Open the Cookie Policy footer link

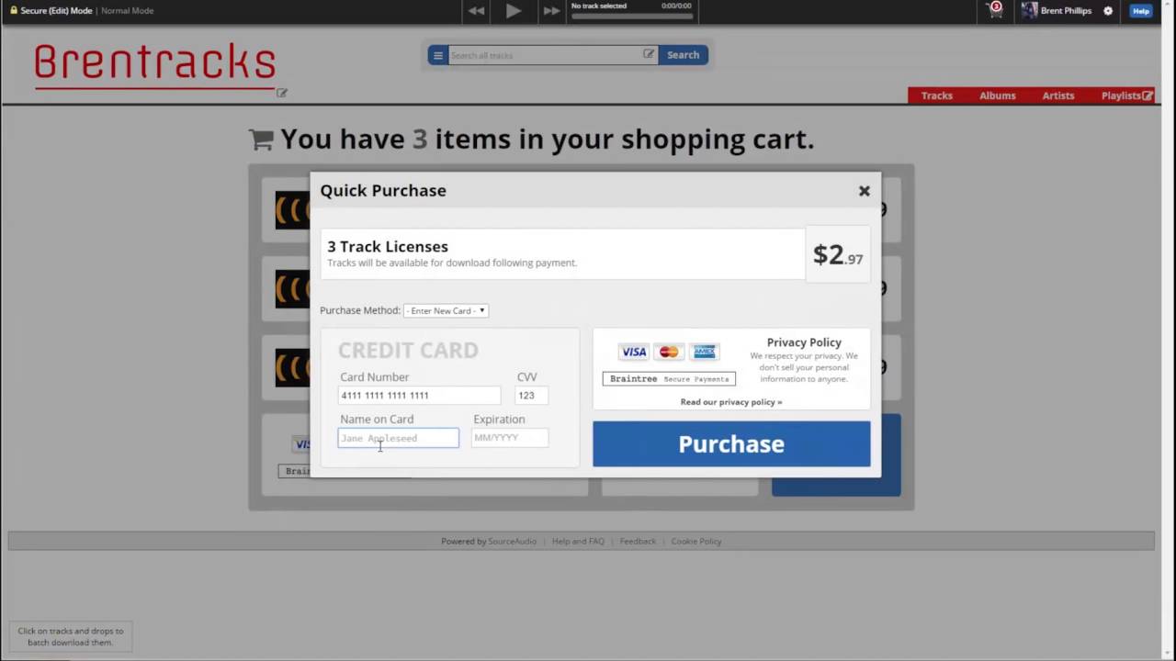696,542
